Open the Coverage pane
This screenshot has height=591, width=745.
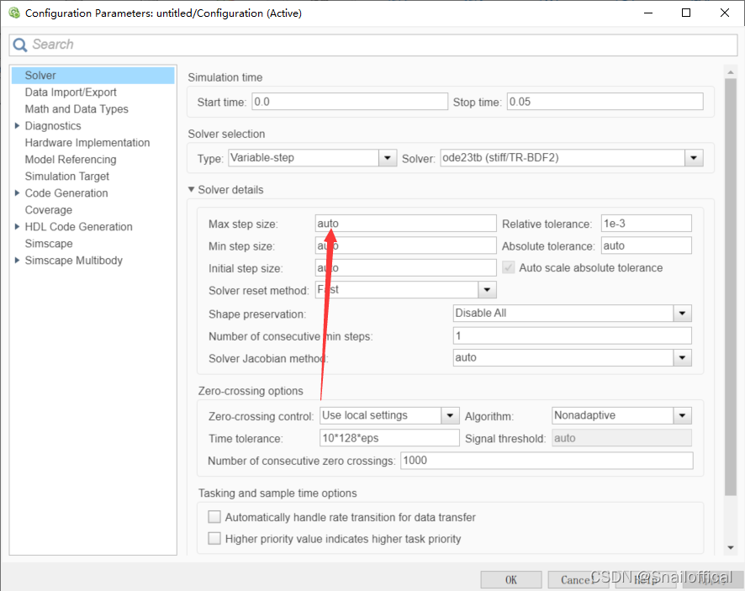49,210
